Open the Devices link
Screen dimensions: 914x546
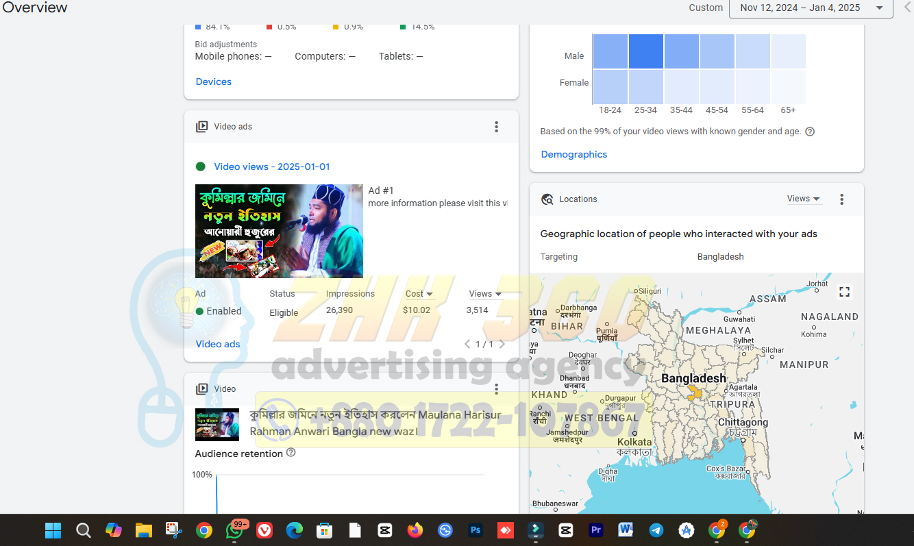pos(214,82)
